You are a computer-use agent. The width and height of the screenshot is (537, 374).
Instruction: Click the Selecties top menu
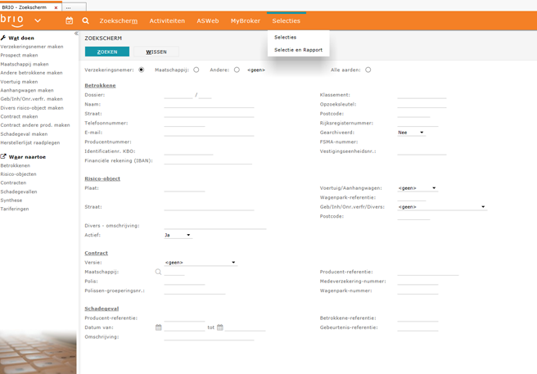click(287, 21)
